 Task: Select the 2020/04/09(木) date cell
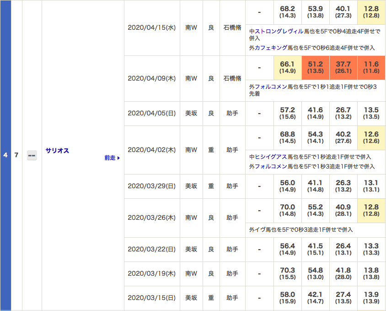click(x=152, y=78)
